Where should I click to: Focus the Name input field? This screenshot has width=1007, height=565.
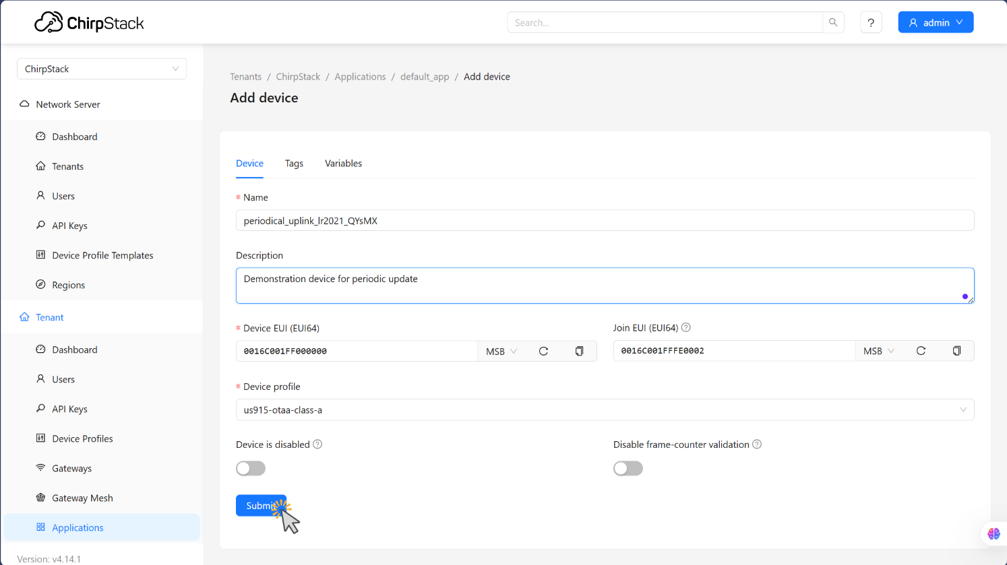pos(605,221)
